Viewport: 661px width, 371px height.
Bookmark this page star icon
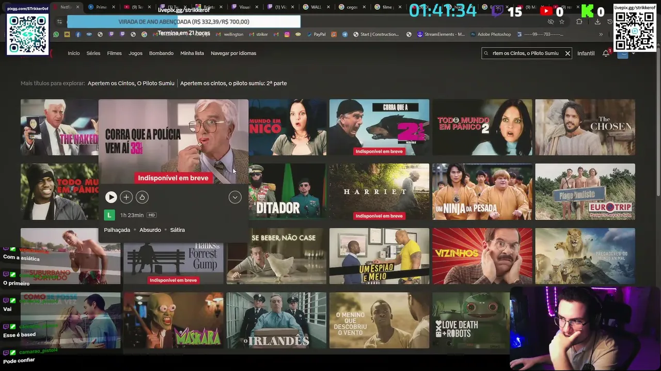(562, 22)
